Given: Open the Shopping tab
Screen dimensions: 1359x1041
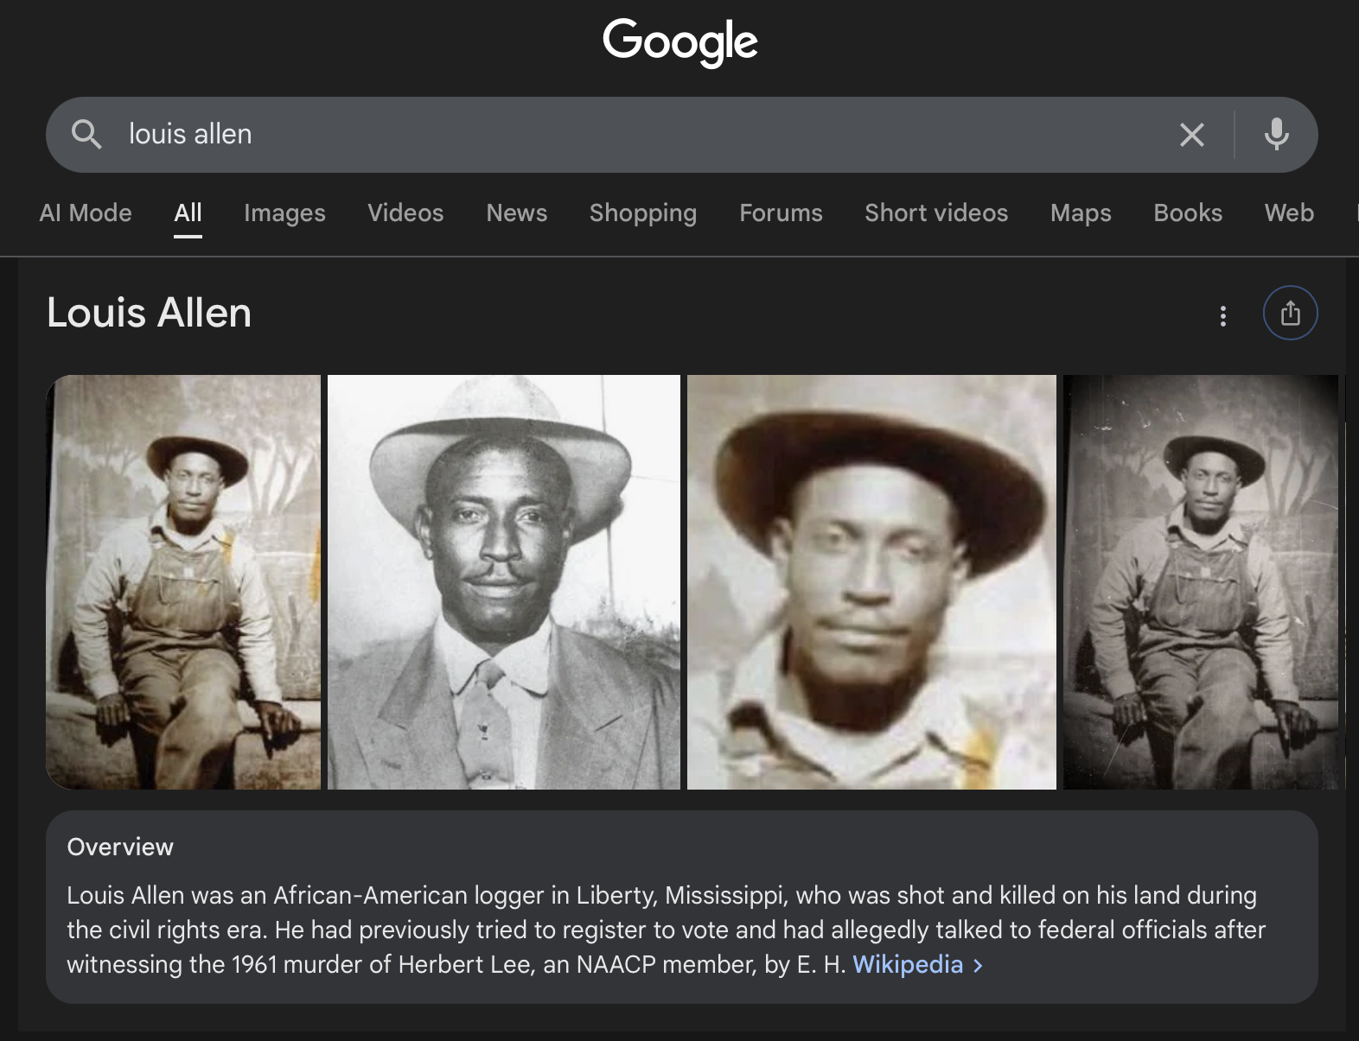Looking at the screenshot, I should [643, 213].
